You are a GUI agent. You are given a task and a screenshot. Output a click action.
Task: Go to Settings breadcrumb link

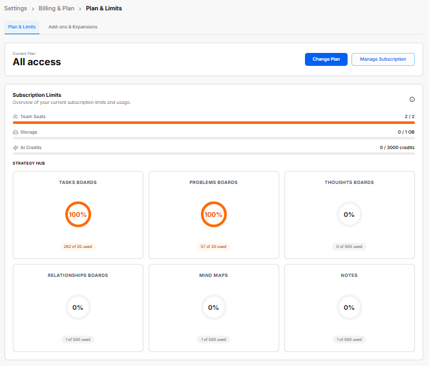click(x=16, y=8)
